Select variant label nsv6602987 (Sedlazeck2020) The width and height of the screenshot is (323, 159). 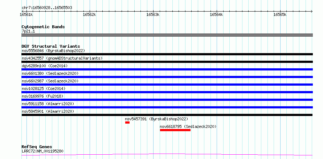(x=50, y=81)
